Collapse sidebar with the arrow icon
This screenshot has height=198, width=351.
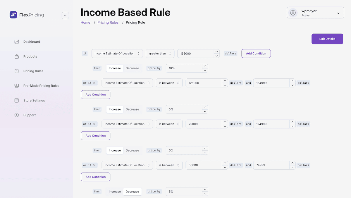click(x=65, y=16)
